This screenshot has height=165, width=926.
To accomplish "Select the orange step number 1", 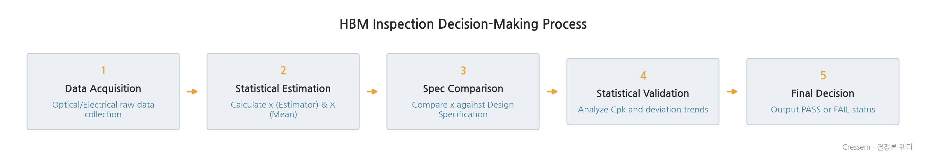I will pyautogui.click(x=103, y=70).
